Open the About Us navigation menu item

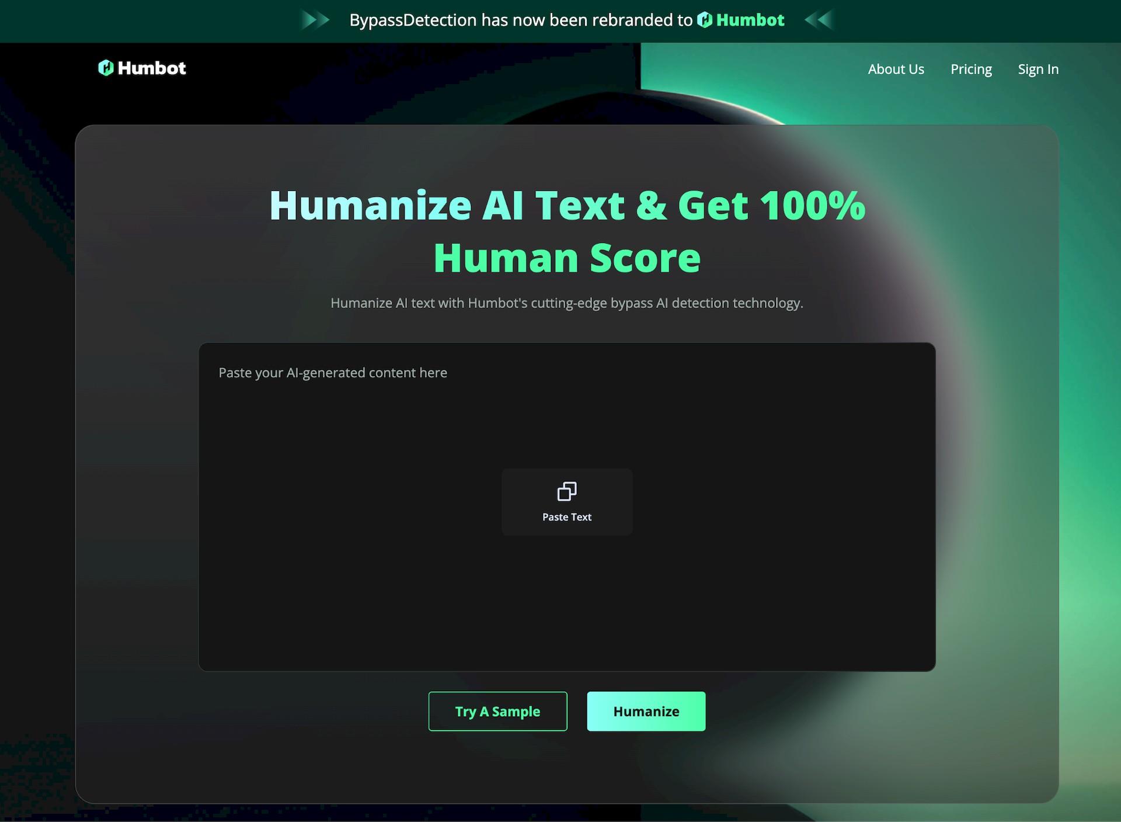[x=896, y=69]
